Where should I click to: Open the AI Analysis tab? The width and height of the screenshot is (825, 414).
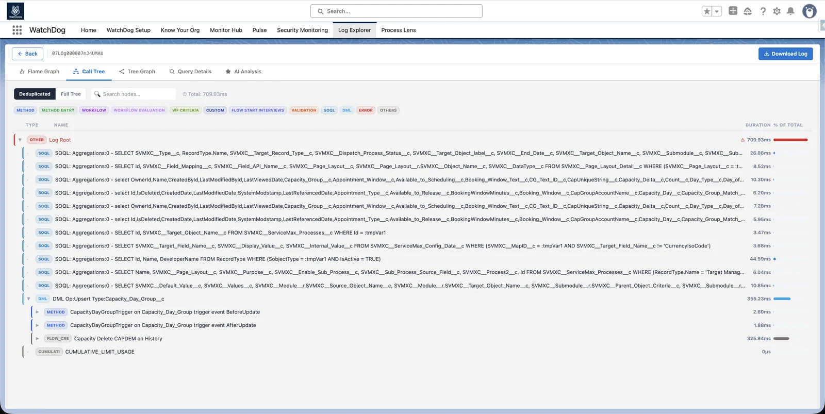[x=243, y=72]
